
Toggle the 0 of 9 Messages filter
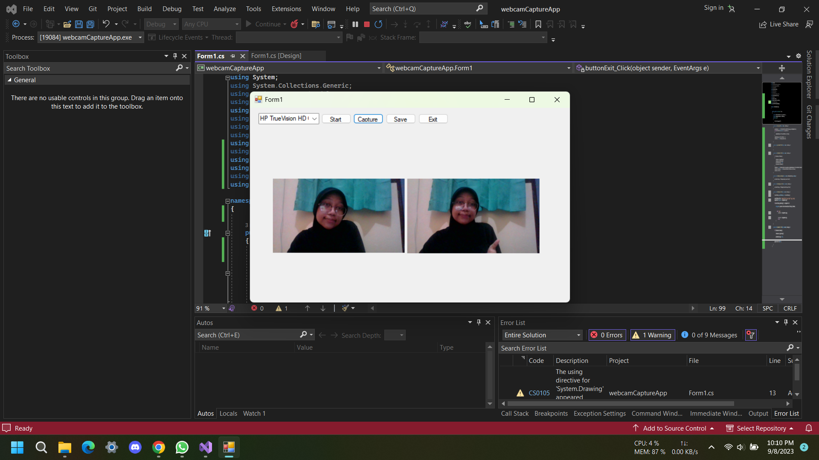(709, 335)
